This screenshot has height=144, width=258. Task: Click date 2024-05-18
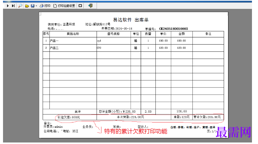tap(124, 29)
